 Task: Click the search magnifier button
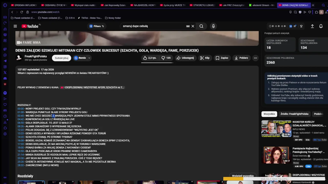tap(201, 26)
